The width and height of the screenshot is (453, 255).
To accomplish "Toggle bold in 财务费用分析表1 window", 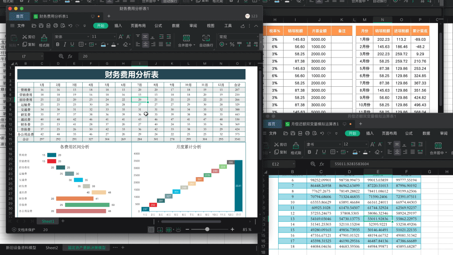I will (x=57, y=44).
